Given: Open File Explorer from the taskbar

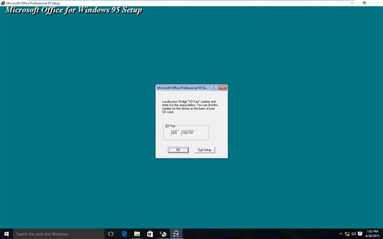Looking at the screenshot, I should (137, 234).
